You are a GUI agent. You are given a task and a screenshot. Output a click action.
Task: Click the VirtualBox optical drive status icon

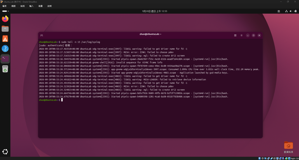(x=263, y=158)
